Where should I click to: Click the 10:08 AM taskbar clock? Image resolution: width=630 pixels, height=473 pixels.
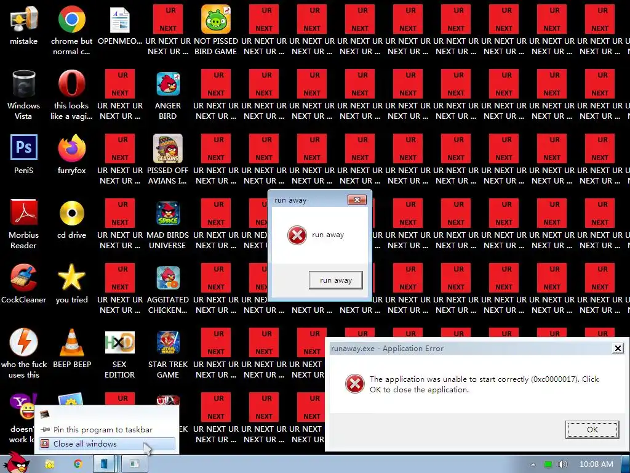[x=596, y=464]
